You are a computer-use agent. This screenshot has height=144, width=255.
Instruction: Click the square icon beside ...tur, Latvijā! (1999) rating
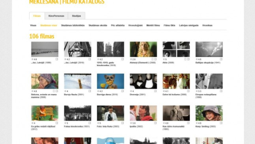57,59
